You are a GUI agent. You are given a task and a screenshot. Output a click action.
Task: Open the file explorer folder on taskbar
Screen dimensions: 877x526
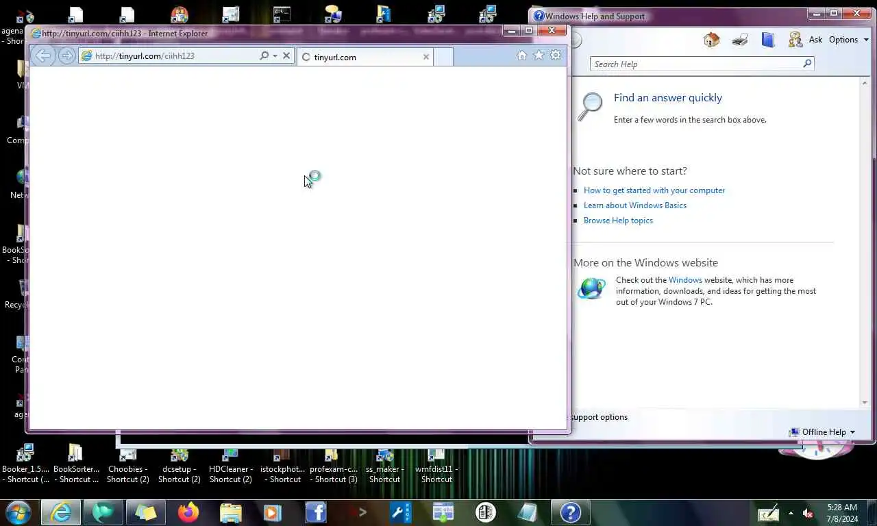pyautogui.click(x=231, y=512)
